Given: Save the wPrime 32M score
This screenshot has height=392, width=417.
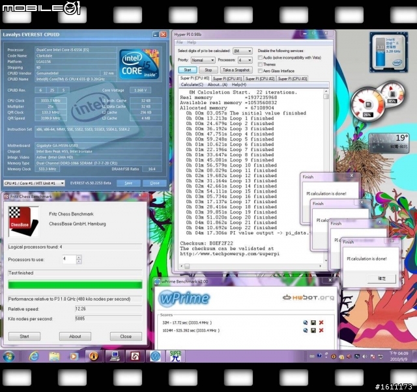Looking at the screenshot, I should [x=313, y=322].
